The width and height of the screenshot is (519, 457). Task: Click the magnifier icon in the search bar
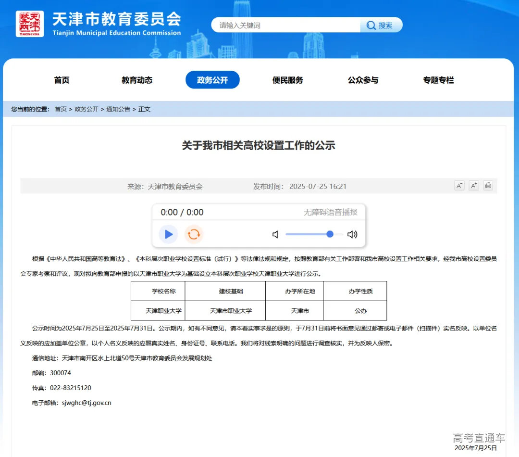[x=370, y=25]
